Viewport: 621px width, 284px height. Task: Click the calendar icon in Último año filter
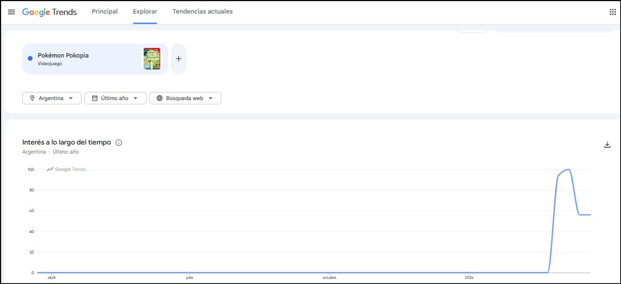[95, 98]
